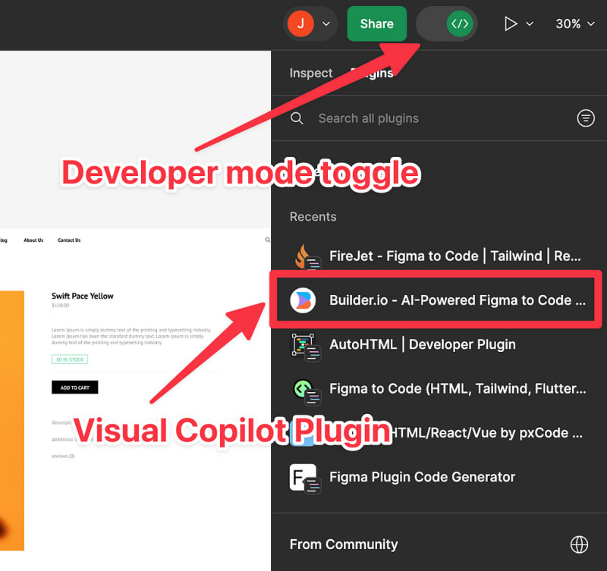Click the AutoHTML plugin icon
Image resolution: width=607 pixels, height=571 pixels.
coord(306,347)
